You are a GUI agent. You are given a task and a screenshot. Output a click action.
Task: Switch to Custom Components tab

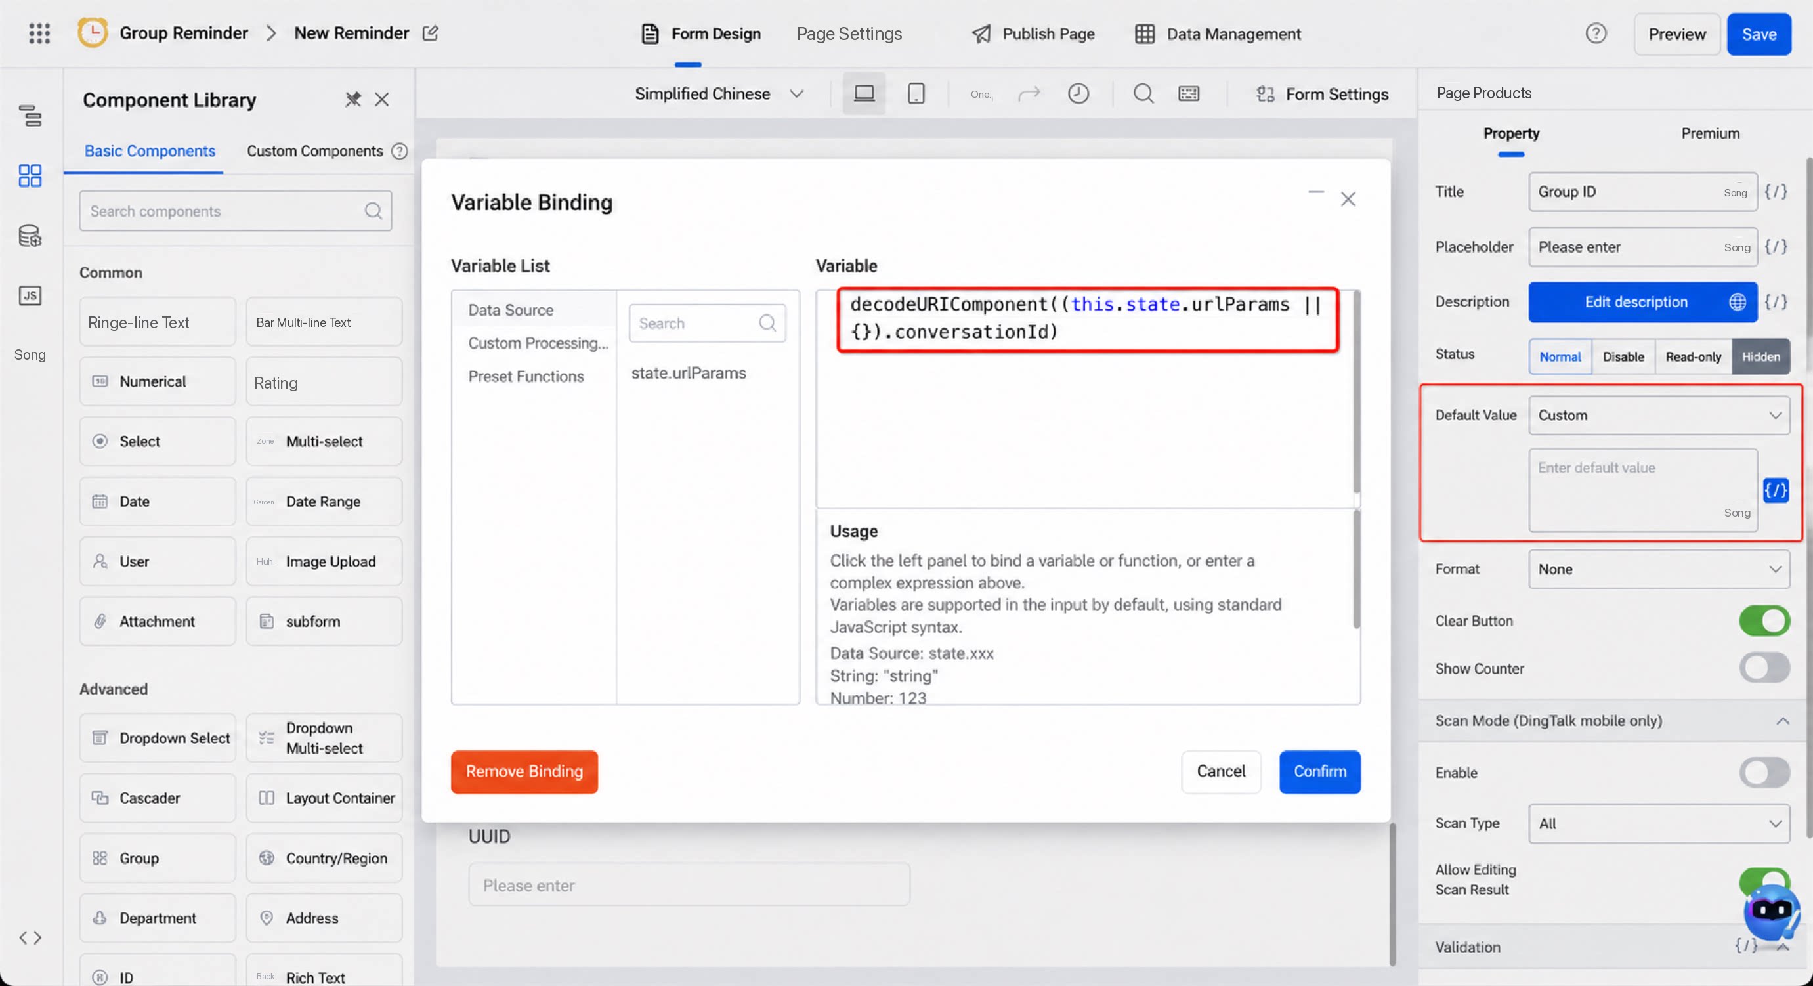(x=314, y=150)
